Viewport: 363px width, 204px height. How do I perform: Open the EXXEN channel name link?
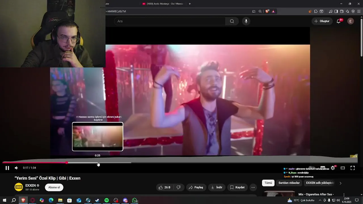31,186
